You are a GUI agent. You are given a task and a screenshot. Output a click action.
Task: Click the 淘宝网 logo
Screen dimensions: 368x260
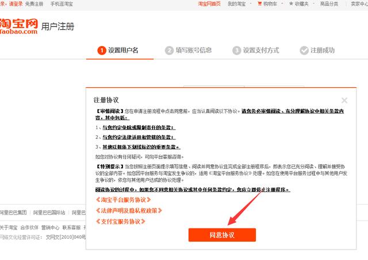point(19,26)
